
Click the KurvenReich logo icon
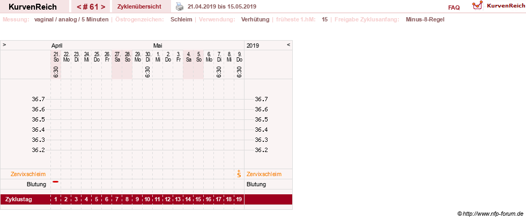[x=477, y=6]
